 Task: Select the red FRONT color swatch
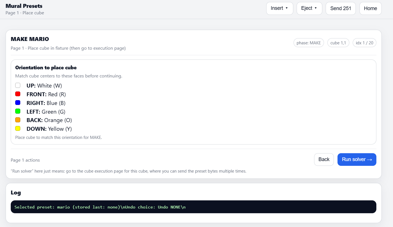pyautogui.click(x=18, y=94)
